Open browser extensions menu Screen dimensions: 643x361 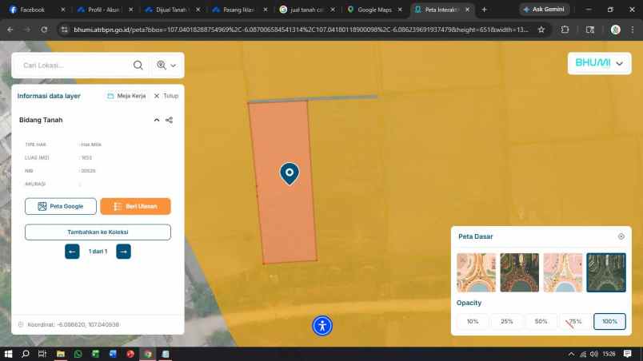(565, 30)
